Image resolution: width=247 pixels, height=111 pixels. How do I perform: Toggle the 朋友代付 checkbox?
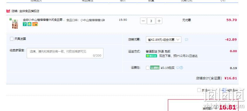[x=199, y=90]
